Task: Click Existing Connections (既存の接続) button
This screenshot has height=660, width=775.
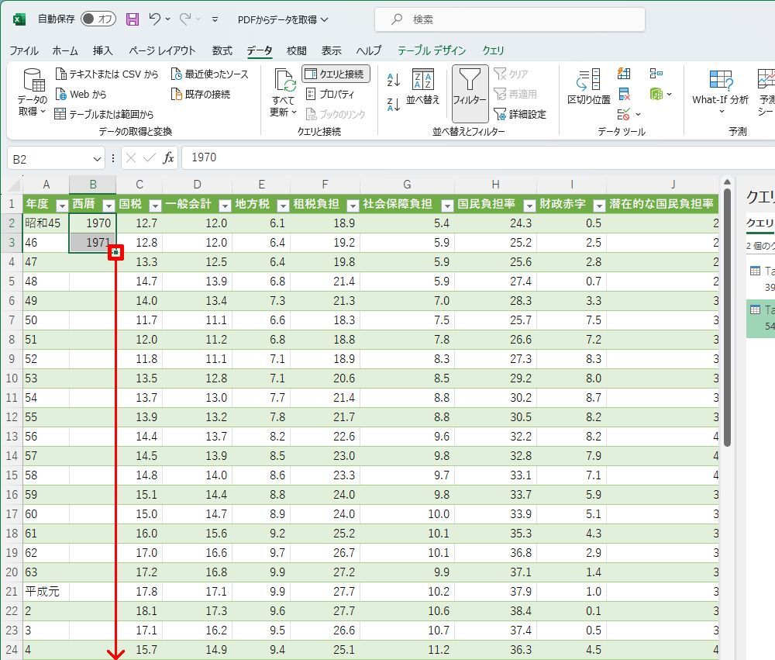Action: tap(200, 94)
